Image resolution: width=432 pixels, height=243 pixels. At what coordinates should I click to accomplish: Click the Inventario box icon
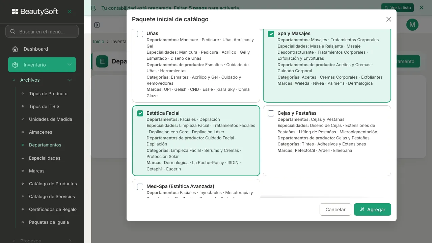coord(15,65)
